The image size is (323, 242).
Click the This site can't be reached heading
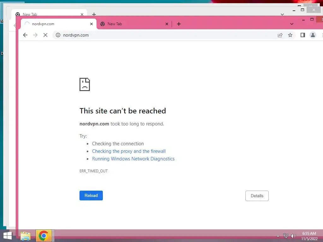pyautogui.click(x=123, y=111)
